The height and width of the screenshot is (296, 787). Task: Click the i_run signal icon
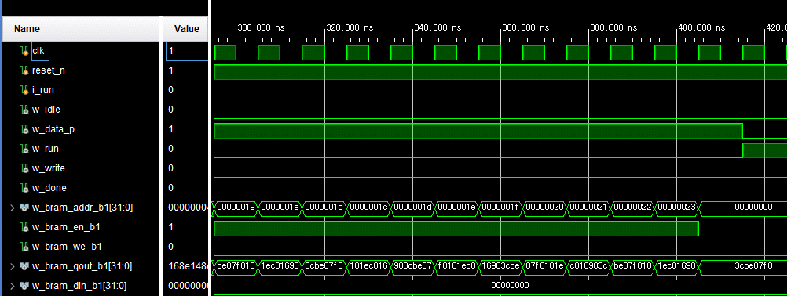[24, 90]
